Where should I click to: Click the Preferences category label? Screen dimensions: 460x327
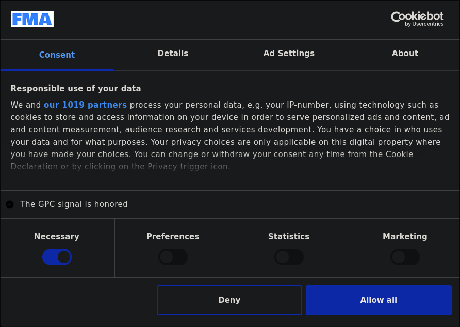pyautogui.click(x=173, y=237)
